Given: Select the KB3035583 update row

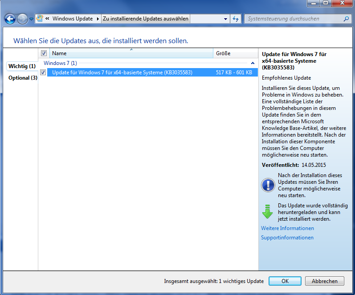Looking at the screenshot, I should (x=152, y=73).
